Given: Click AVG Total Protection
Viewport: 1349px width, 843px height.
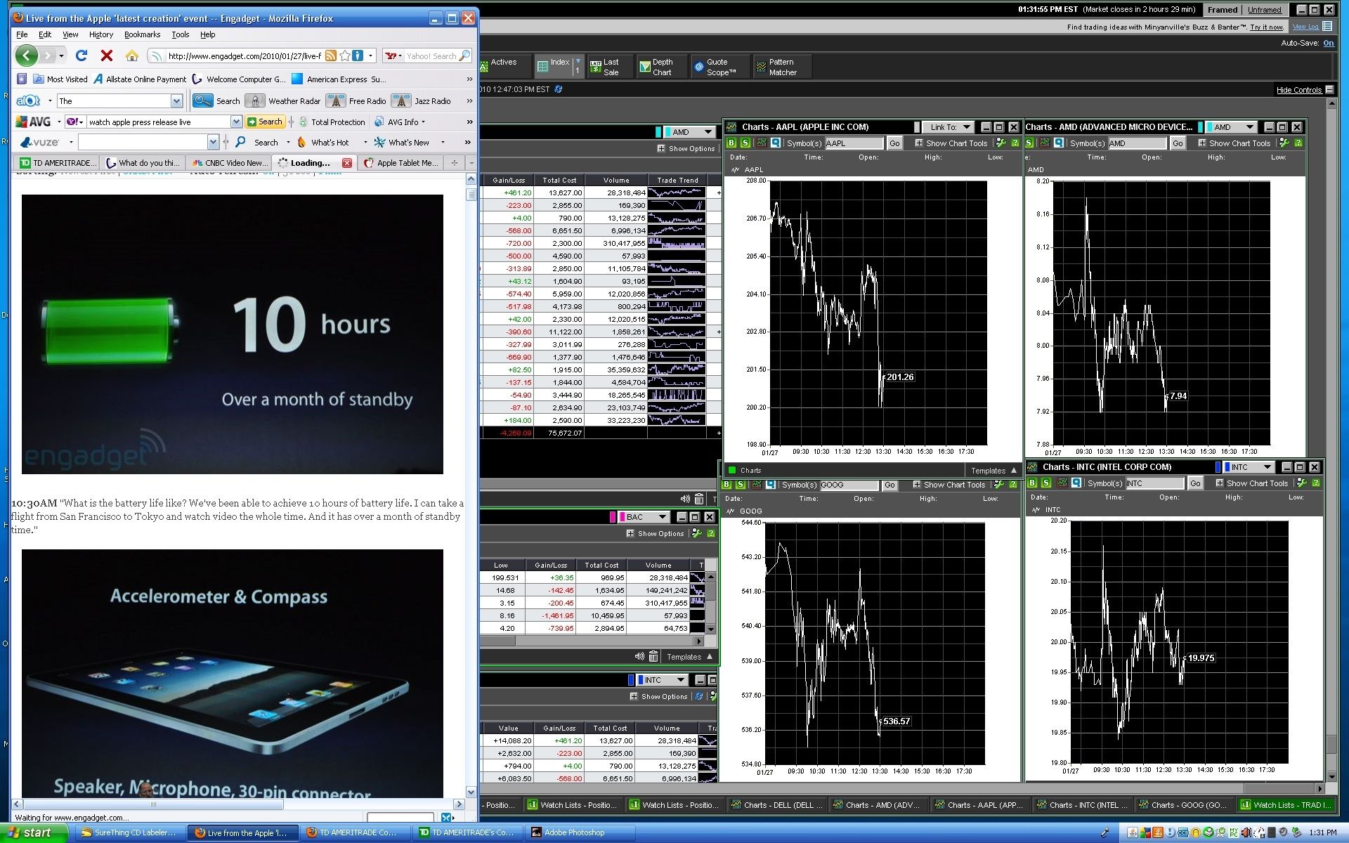Looking at the screenshot, I should [x=332, y=122].
